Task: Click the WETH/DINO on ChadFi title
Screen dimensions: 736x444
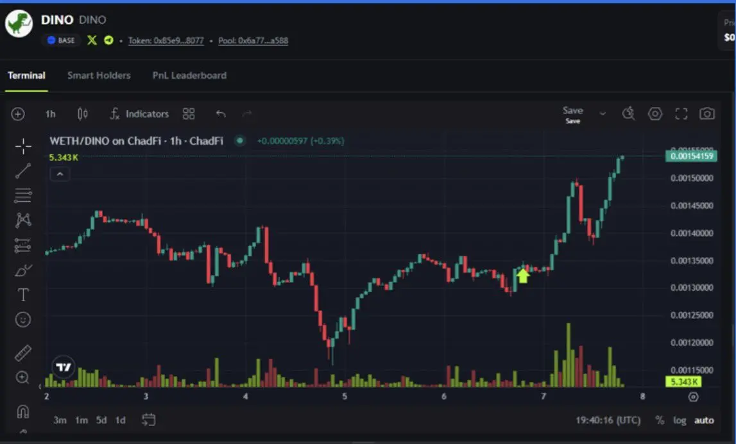Action: [136, 141]
